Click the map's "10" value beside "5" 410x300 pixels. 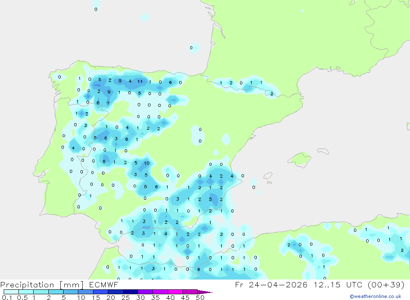(x=147, y=163)
